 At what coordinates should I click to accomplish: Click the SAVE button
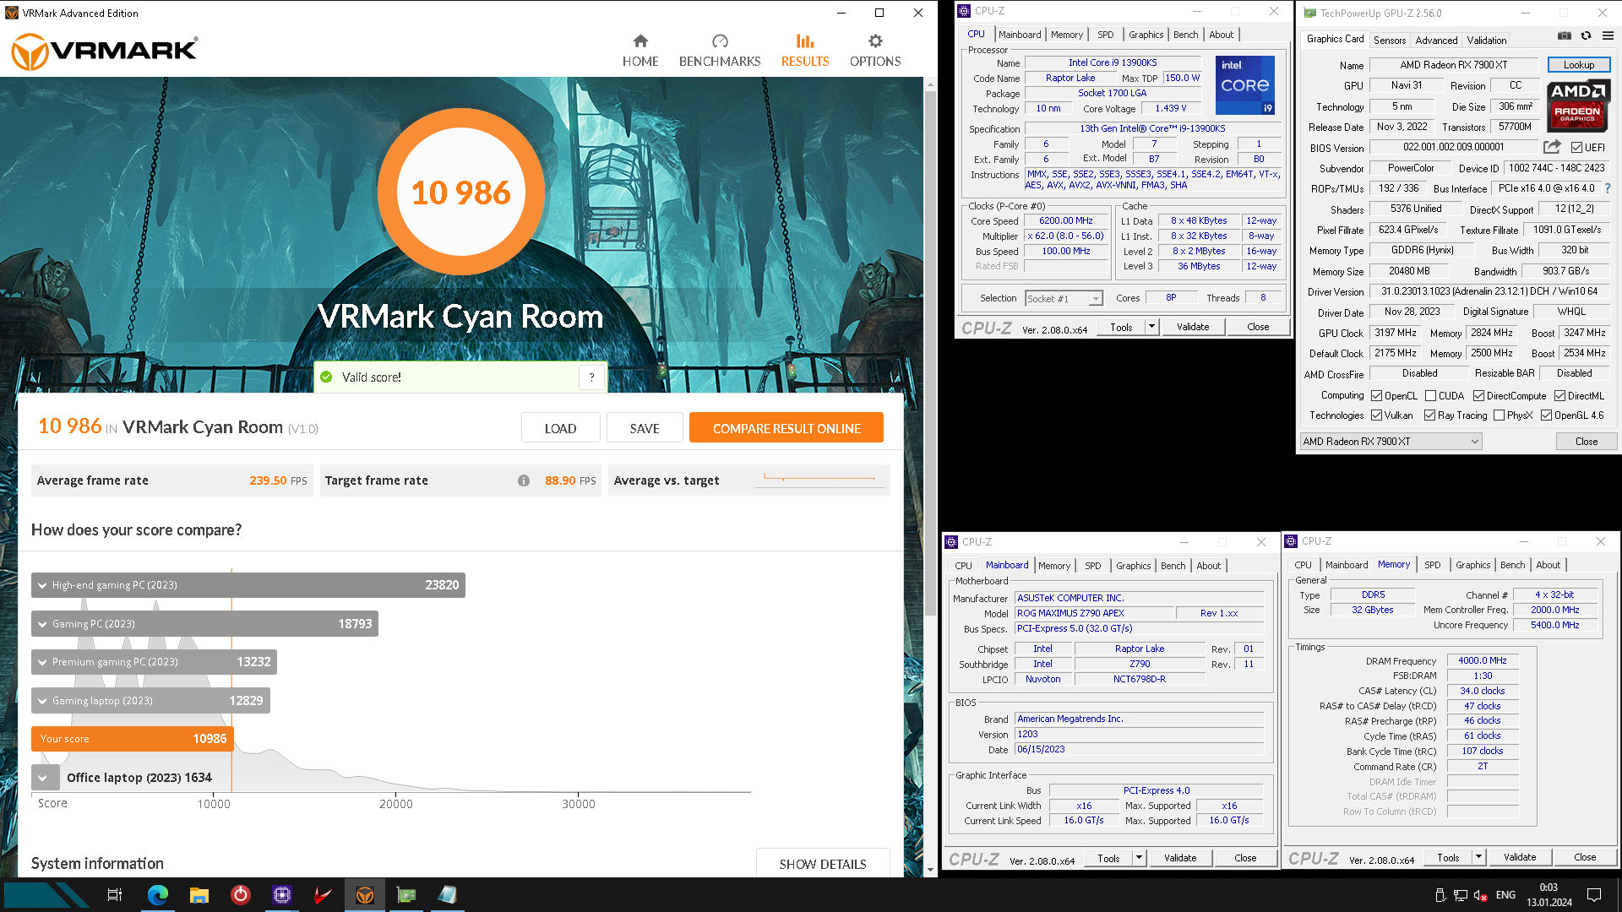(645, 428)
